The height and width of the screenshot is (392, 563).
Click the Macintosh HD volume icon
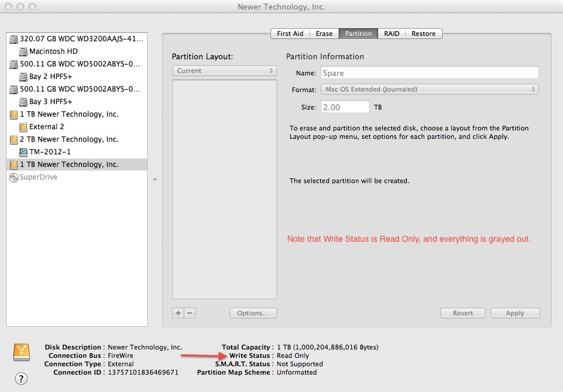(x=23, y=51)
